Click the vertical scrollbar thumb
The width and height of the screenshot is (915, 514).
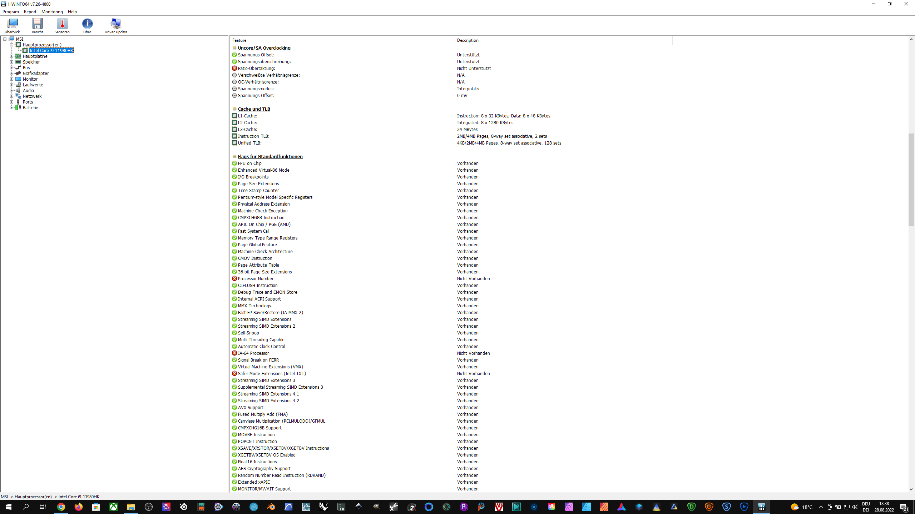coord(911,180)
